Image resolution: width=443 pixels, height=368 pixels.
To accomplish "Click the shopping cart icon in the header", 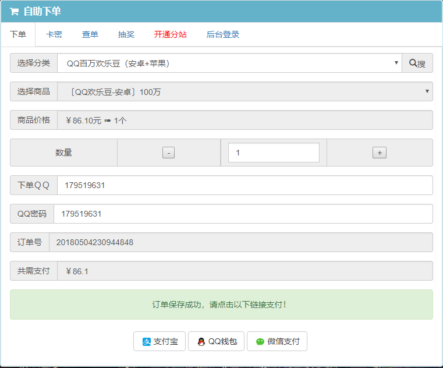I will tap(14, 12).
